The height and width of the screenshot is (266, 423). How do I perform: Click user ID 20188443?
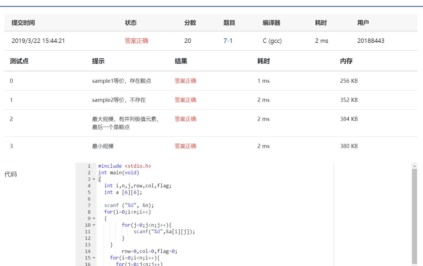(x=371, y=41)
